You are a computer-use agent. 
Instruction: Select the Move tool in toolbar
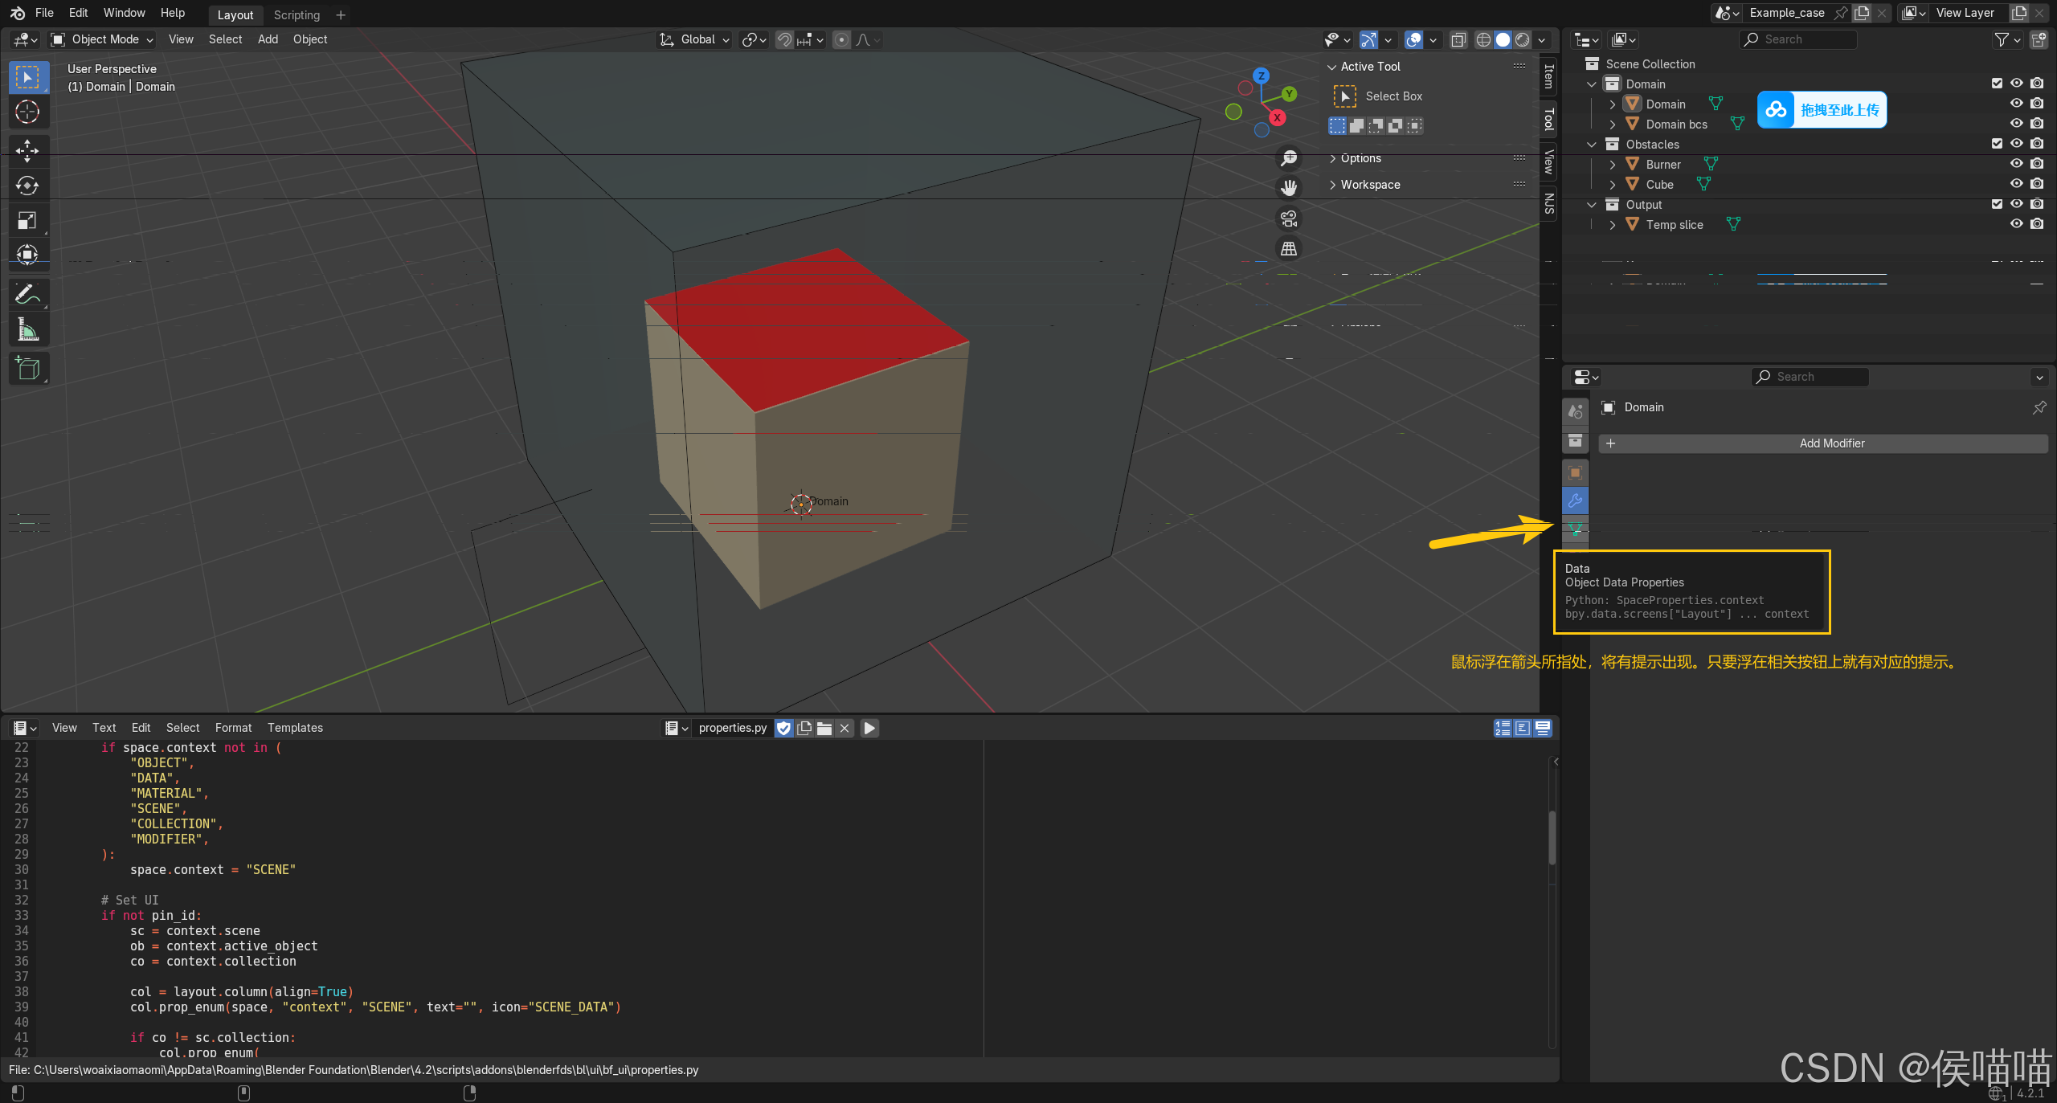29,149
